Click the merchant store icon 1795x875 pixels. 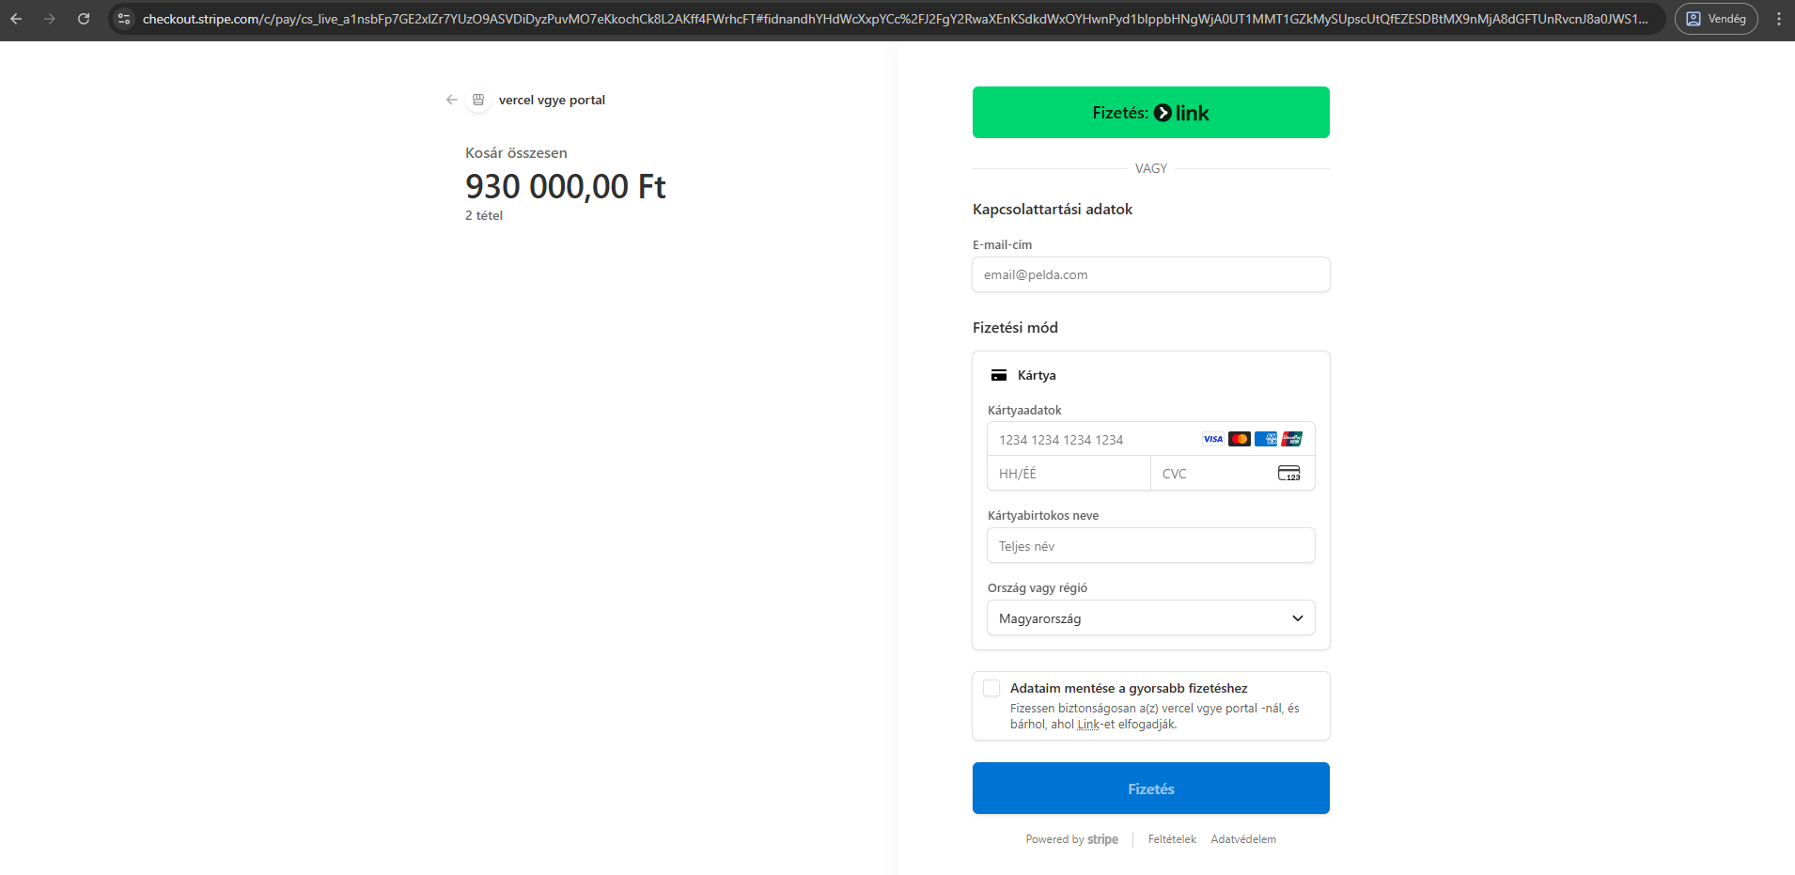pos(478,100)
